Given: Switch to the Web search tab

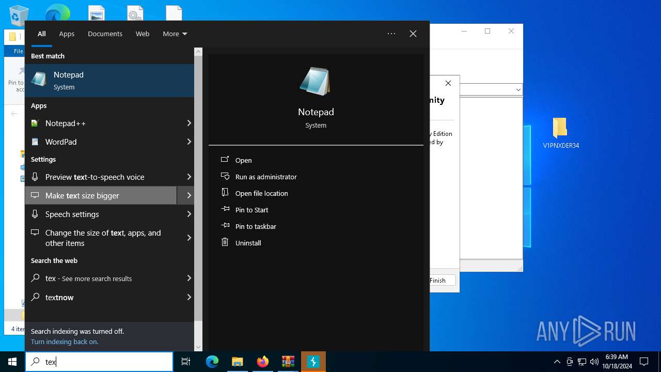Looking at the screenshot, I should pos(143,34).
